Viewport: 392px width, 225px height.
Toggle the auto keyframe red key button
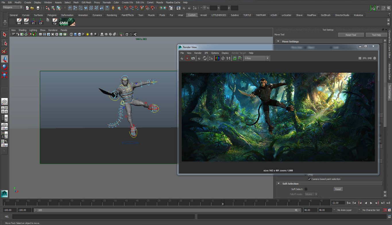point(385,210)
